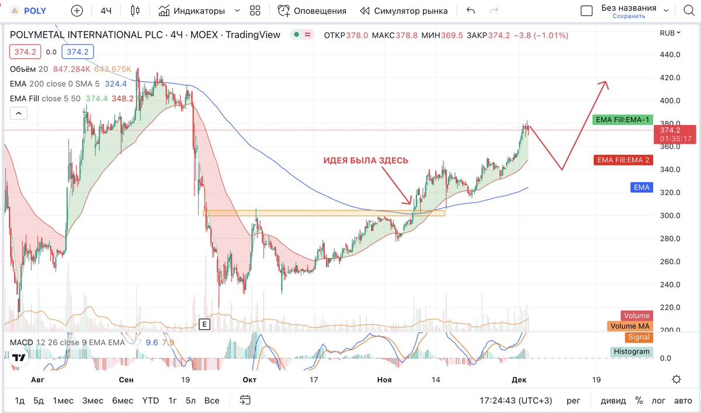The height and width of the screenshot is (413, 701).
Task: Toggle the market status dot indicator
Action: (x=297, y=35)
